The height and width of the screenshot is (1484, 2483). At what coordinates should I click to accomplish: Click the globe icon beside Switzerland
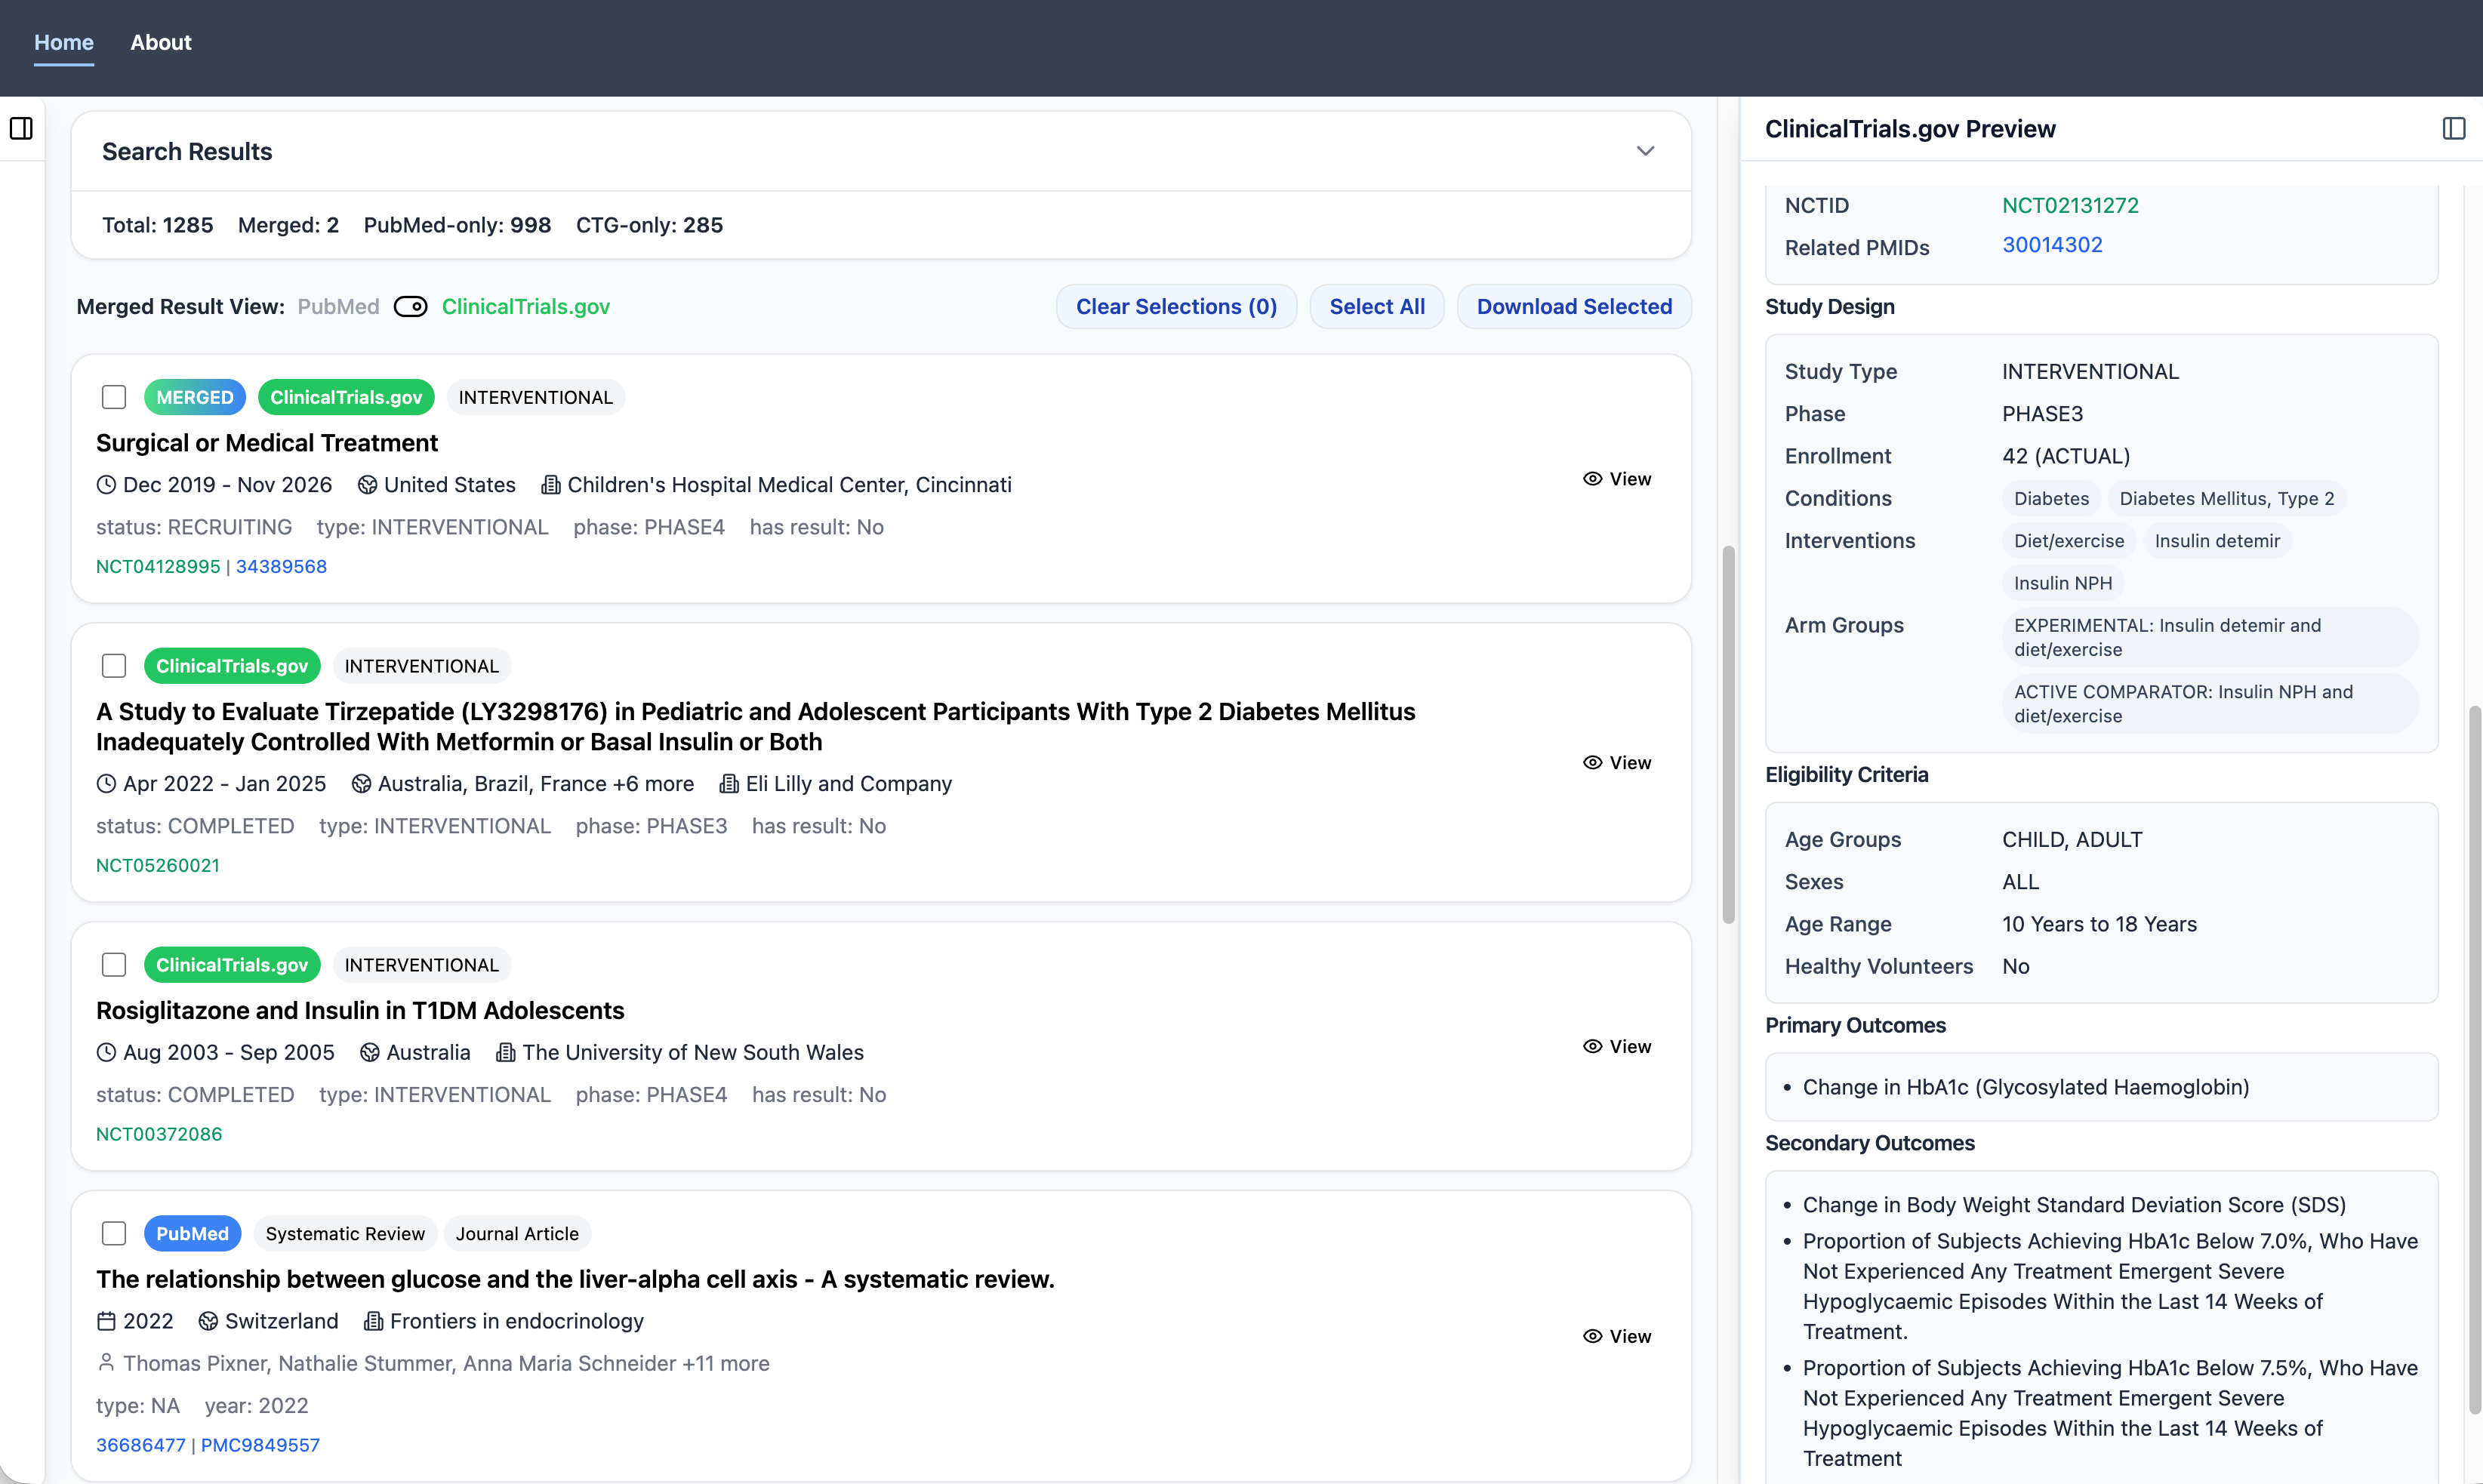(x=208, y=1321)
